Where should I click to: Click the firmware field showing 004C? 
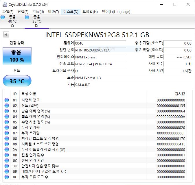pyautogui.click(x=100, y=43)
